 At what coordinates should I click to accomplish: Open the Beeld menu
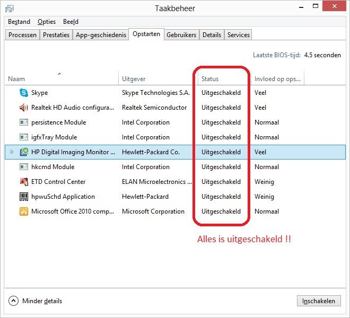71,22
